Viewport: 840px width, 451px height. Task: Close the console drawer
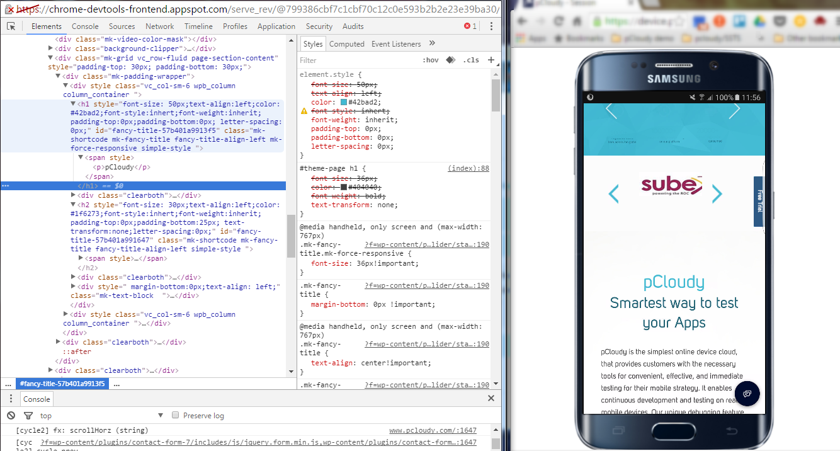(x=491, y=399)
